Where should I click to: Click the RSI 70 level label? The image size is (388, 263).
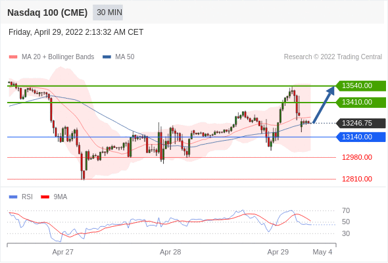pyautogui.click(x=346, y=211)
